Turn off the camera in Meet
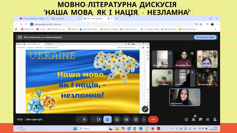Viewport: 237px width, 133px height. (98, 119)
